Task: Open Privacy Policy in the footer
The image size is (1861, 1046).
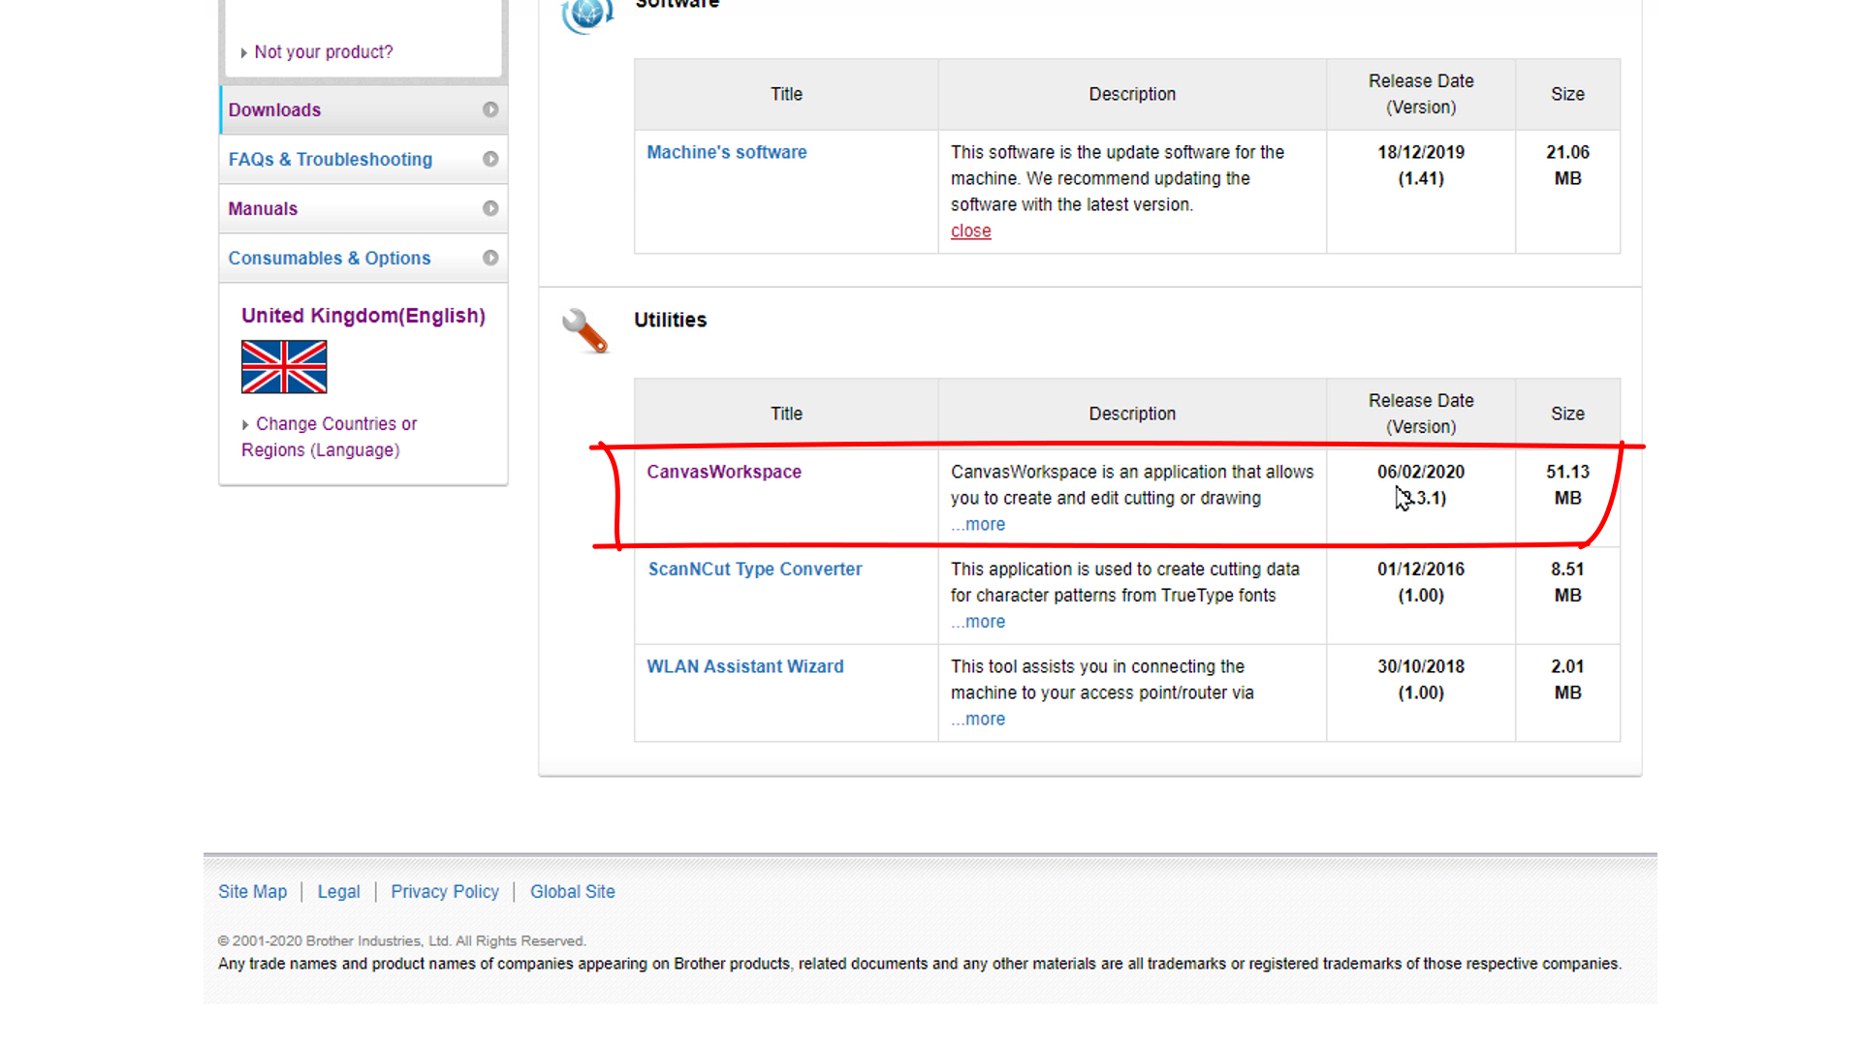Action: pos(445,892)
